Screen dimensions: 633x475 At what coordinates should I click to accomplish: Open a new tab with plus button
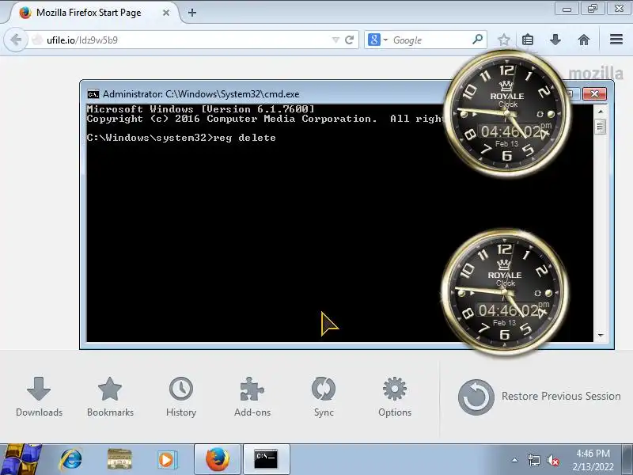tap(192, 13)
